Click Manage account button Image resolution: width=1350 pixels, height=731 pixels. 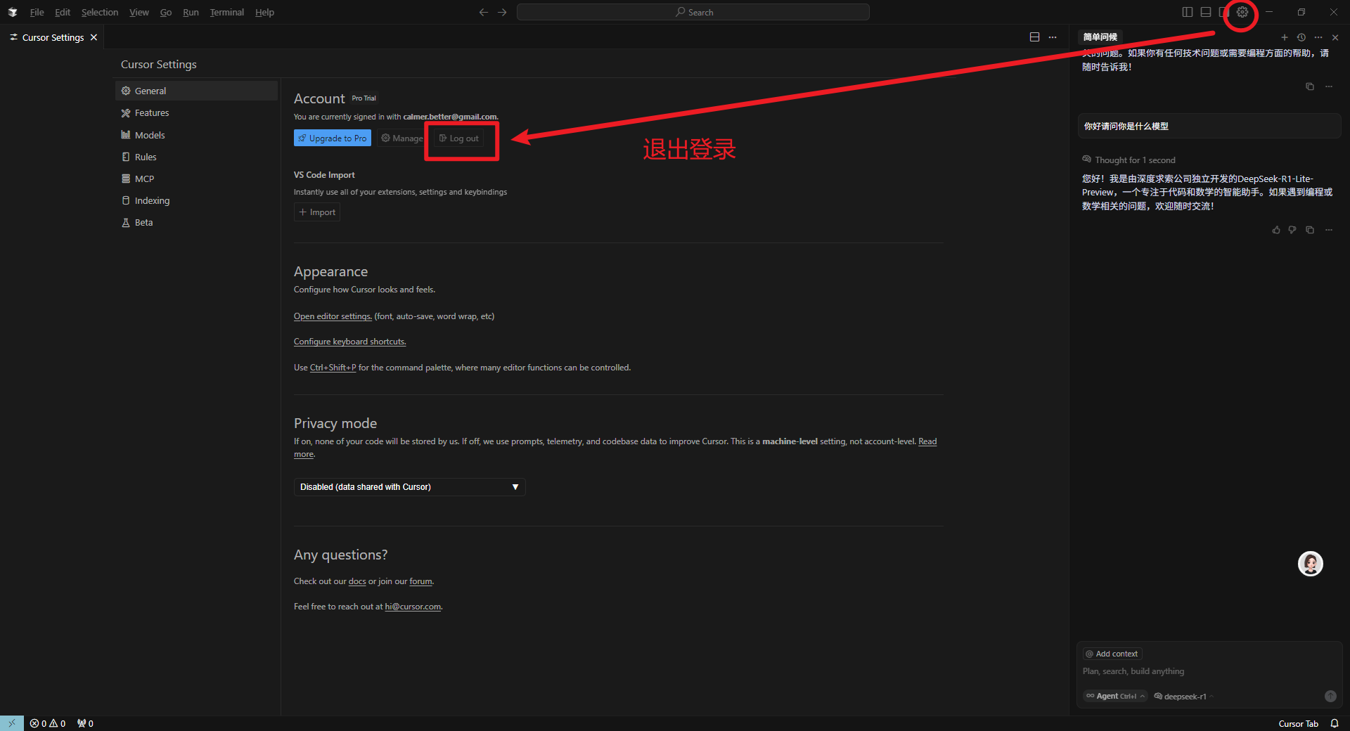tap(402, 138)
